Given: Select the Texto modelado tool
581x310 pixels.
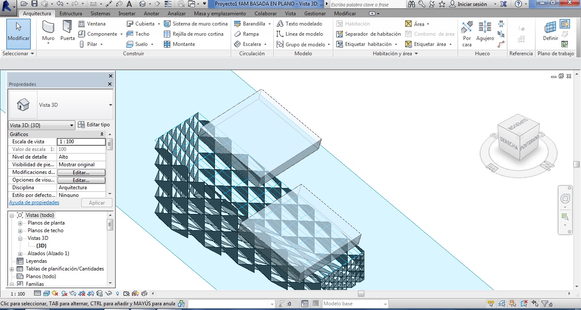Looking at the screenshot, I should [x=299, y=24].
